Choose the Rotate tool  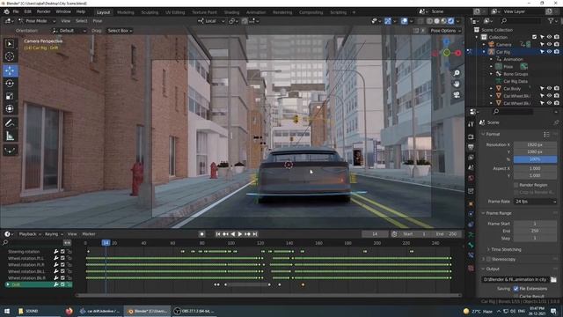tap(10, 84)
